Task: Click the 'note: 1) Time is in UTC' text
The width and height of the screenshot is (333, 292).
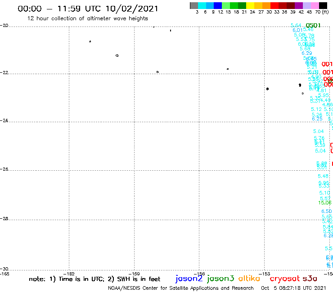Action: click(x=67, y=279)
